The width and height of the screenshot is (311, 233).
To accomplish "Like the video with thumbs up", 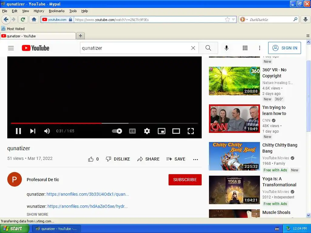I will pos(93,159).
